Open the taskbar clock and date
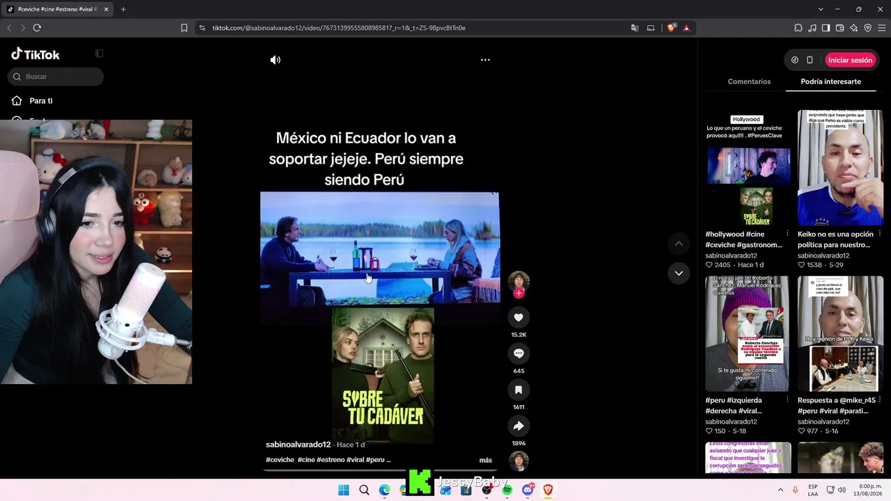 tap(868, 490)
